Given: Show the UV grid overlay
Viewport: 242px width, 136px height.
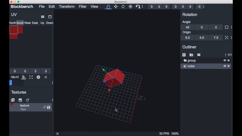Looking at the screenshot, I should point(43,17).
